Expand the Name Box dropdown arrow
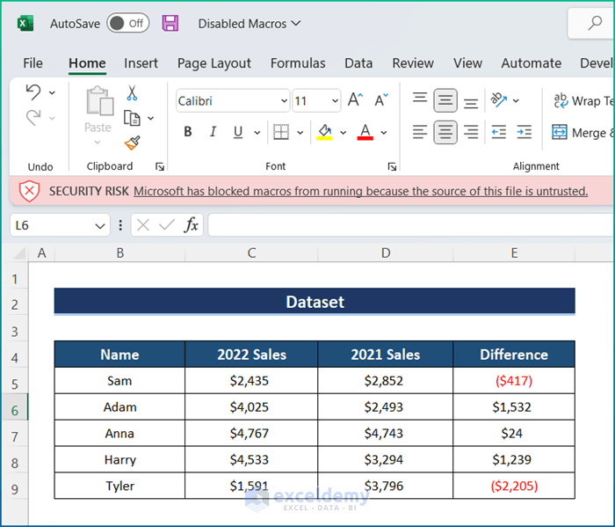Image resolution: width=615 pixels, height=527 pixels. click(x=100, y=226)
